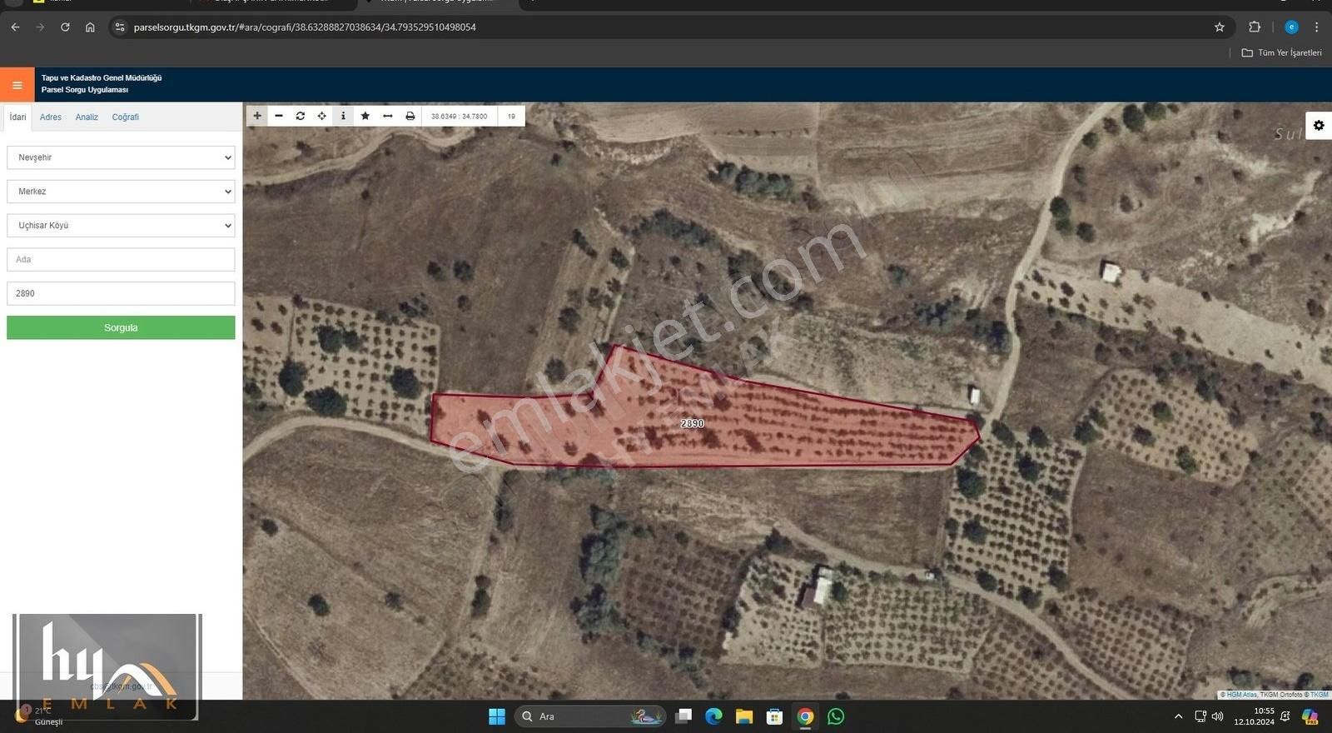Open Copilot icon in tray
The image size is (1332, 733).
point(1310,716)
